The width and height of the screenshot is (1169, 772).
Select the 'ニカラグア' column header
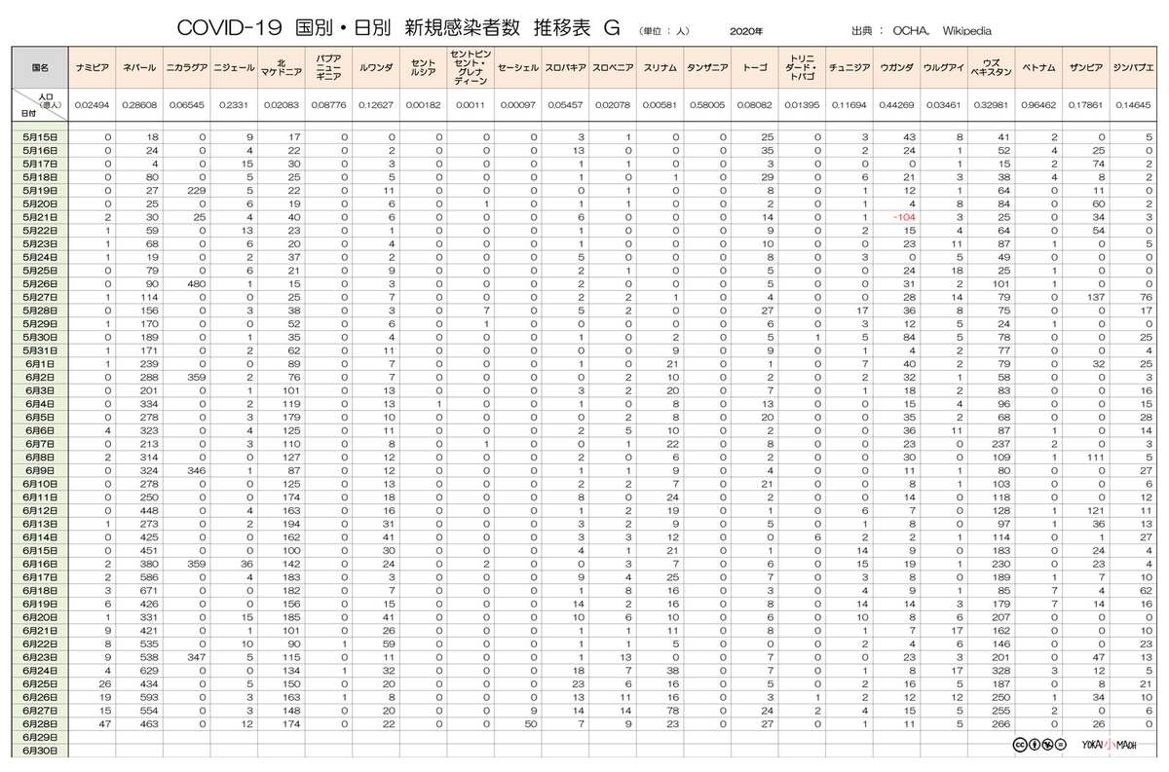coord(187,68)
